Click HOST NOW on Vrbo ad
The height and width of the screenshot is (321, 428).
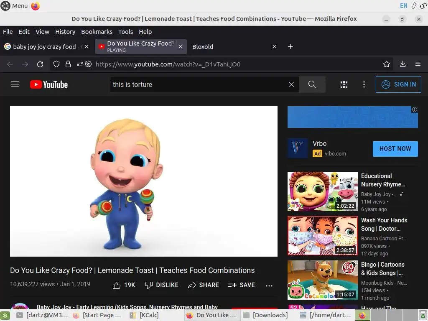(x=395, y=149)
